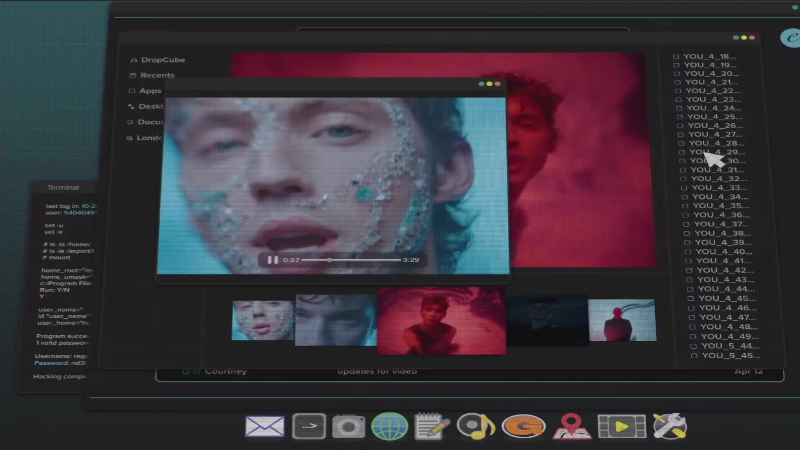Check the box next to YOU_4_18
Viewport: 800px width, 450px height.
point(676,57)
